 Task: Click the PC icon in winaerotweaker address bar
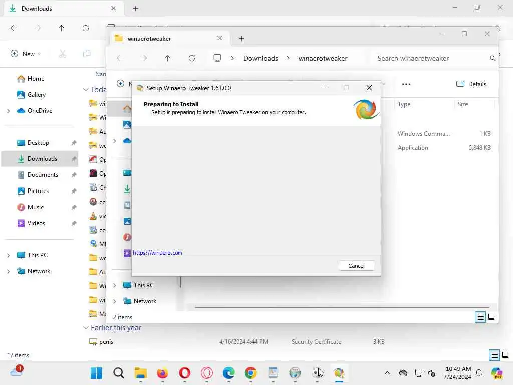tap(217, 58)
